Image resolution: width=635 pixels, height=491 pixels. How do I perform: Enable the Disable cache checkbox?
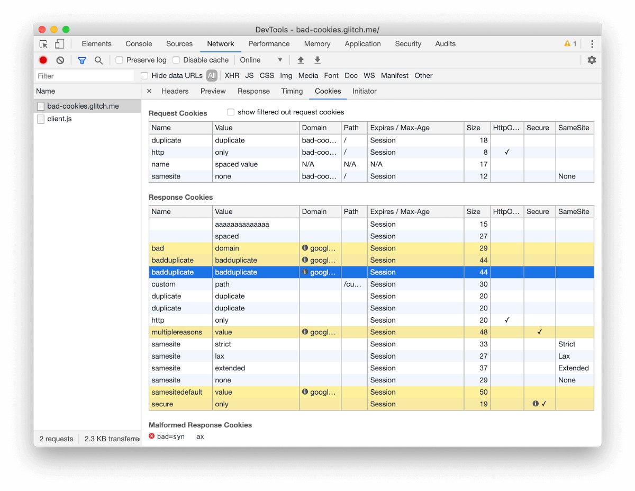click(x=176, y=60)
